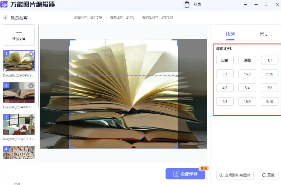Choose the 2:3 crop ratio
Screen dimensions: 281x185
[x=225, y=102]
